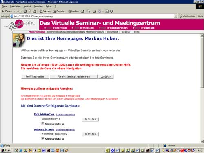Screen dimensions: 204x153
Task: Open the Favoriten toolbar pane
Action: coord(59,11)
